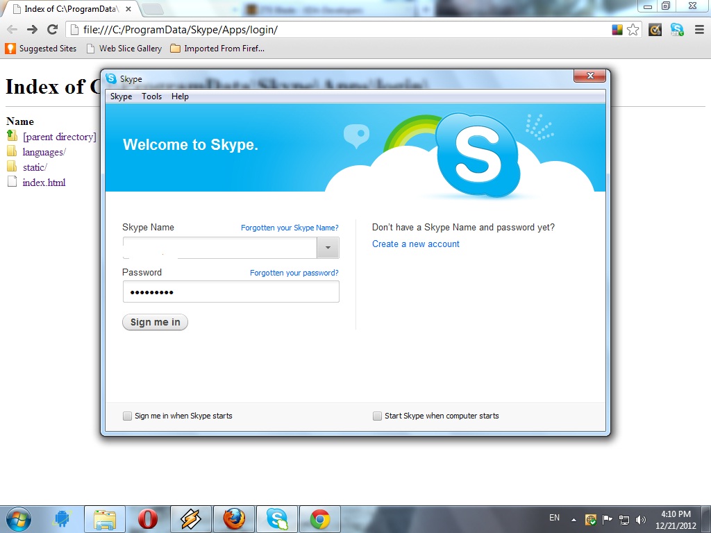
Task: Click the Skype logo in window title bar
Action: [x=111, y=78]
